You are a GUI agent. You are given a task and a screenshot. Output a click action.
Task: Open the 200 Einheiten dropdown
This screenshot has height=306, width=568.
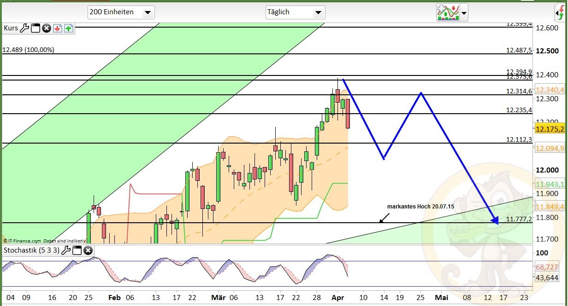point(121,12)
